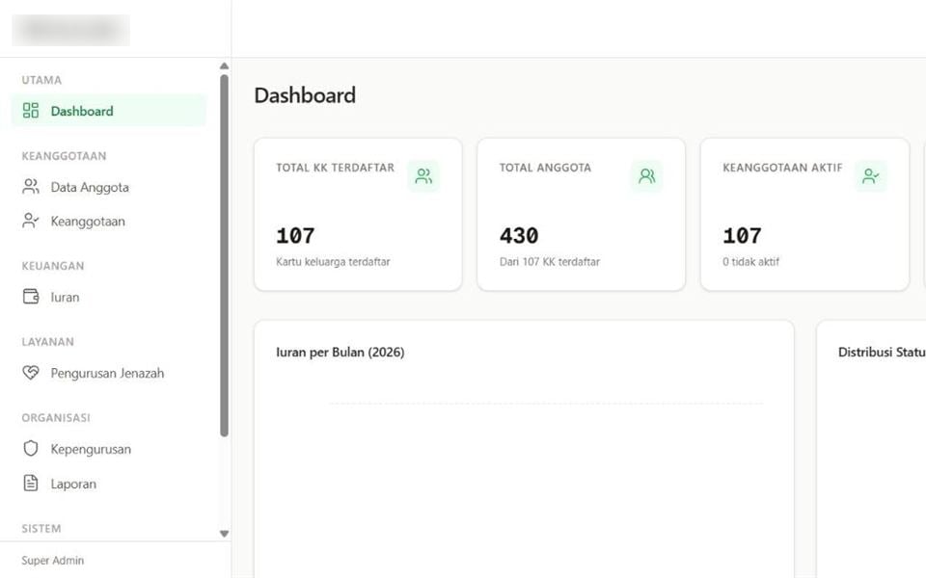926x578 pixels.
Task: Select Pengurusan Jenazah from sidebar
Action: pos(109,373)
